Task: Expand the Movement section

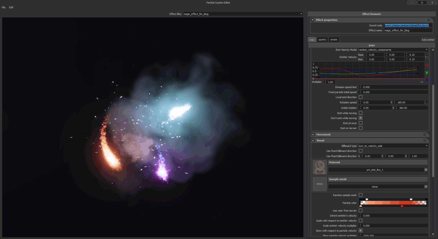Action: tap(313, 134)
